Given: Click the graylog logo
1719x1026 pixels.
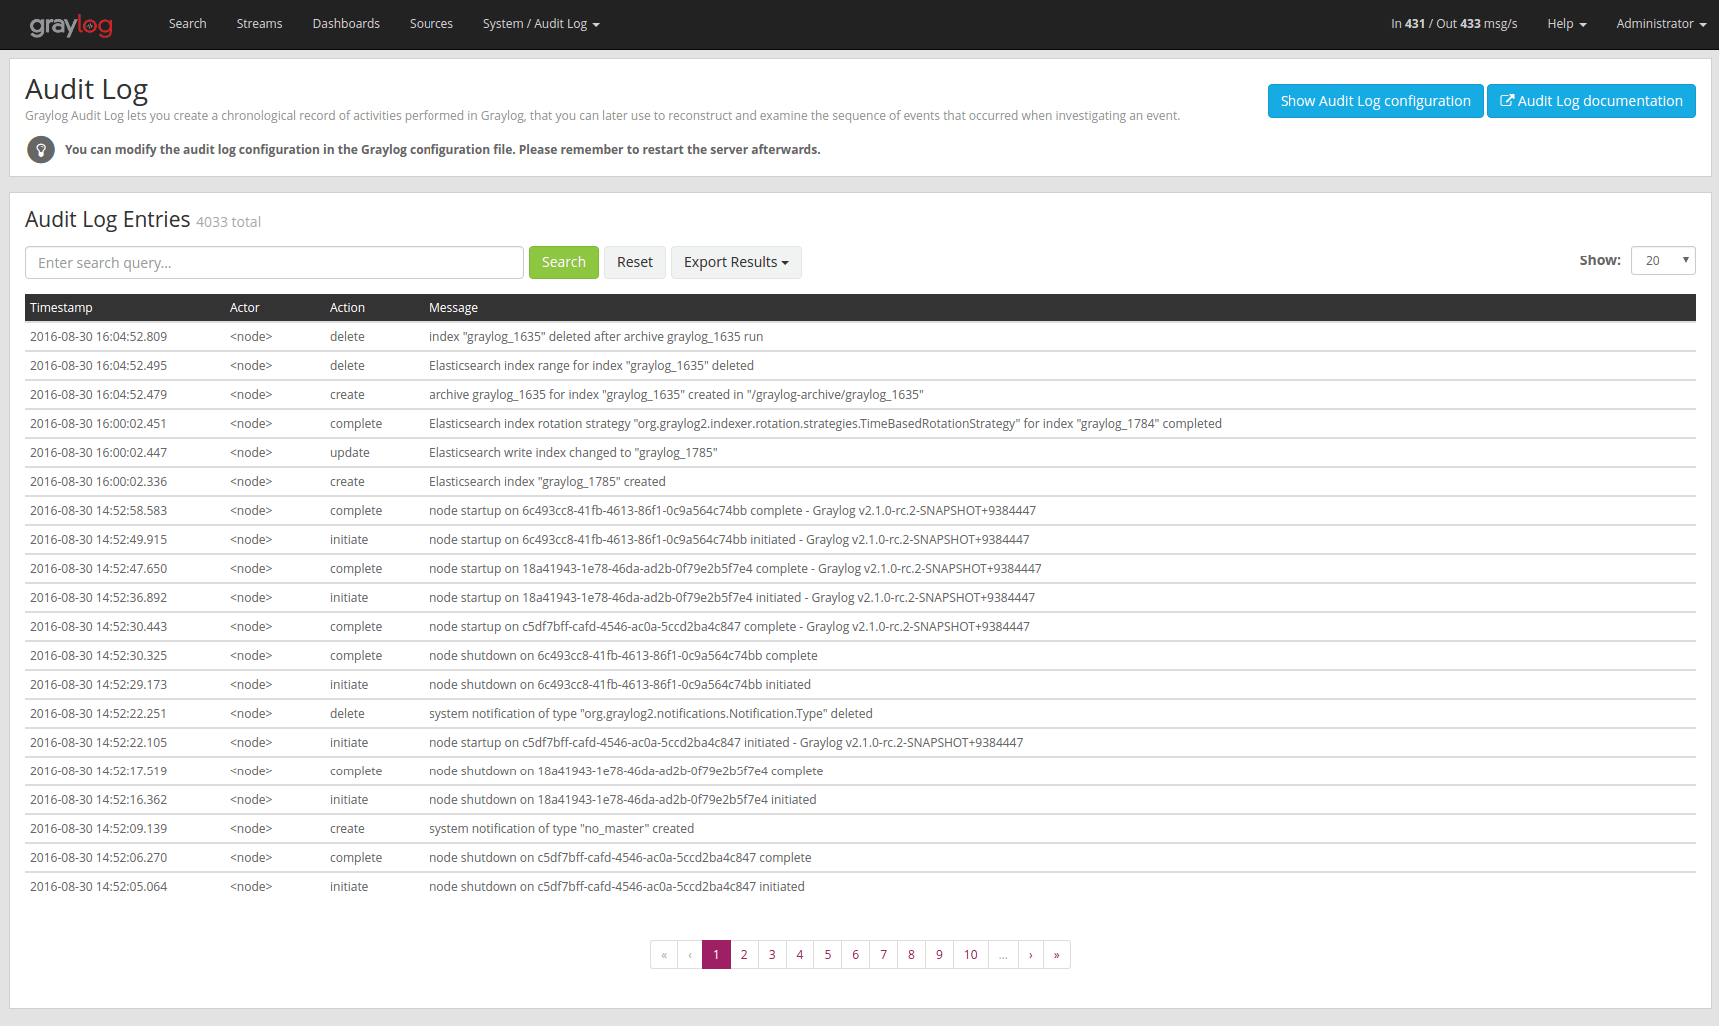Looking at the screenshot, I should (x=70, y=25).
